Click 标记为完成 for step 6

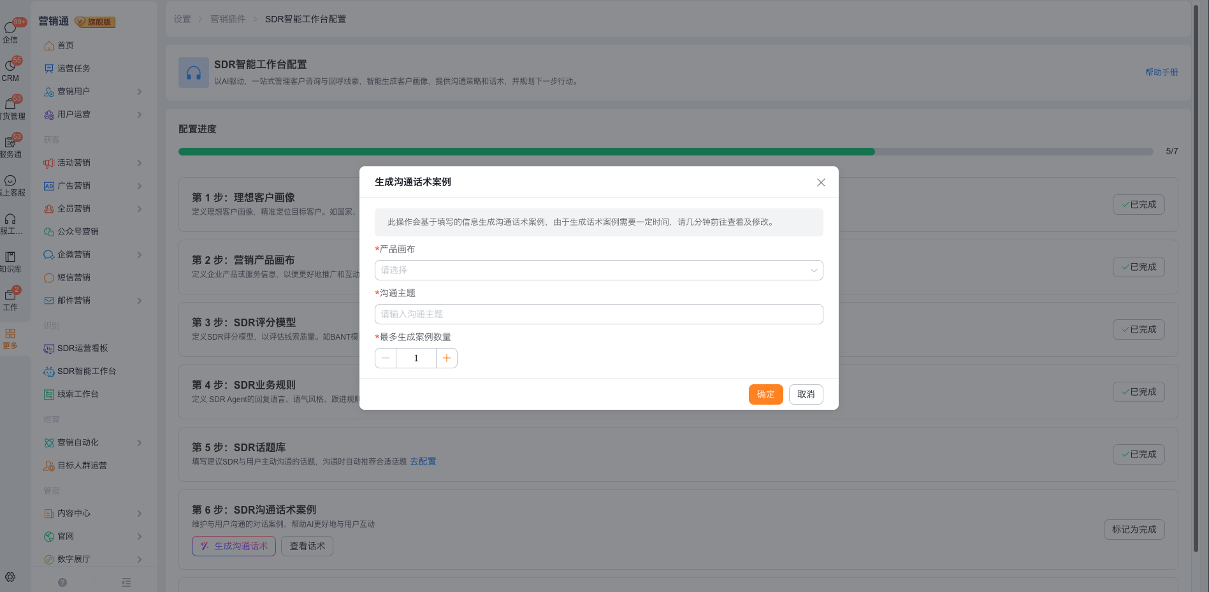[x=1134, y=530]
